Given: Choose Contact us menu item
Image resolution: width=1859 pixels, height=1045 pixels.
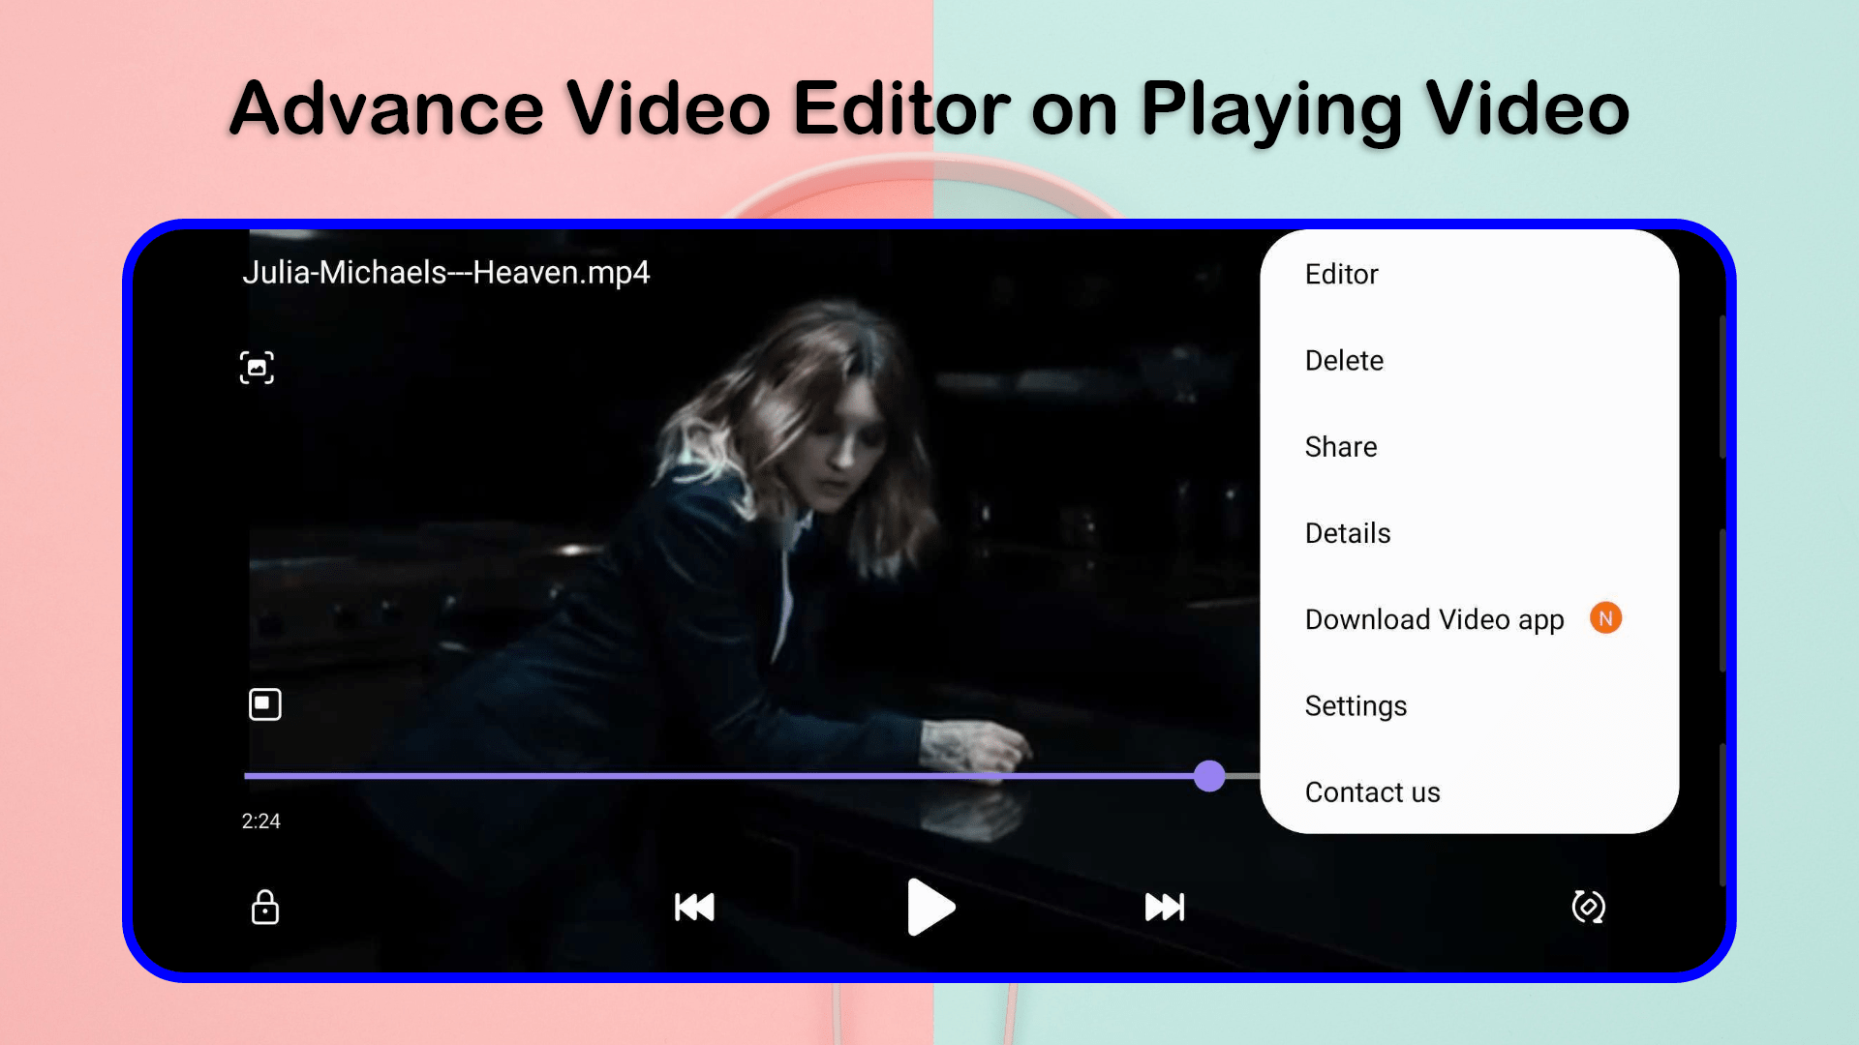Looking at the screenshot, I should coord(1469,791).
